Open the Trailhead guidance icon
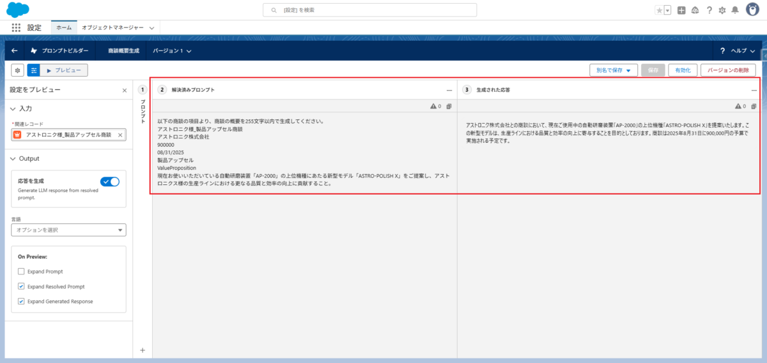 point(695,10)
